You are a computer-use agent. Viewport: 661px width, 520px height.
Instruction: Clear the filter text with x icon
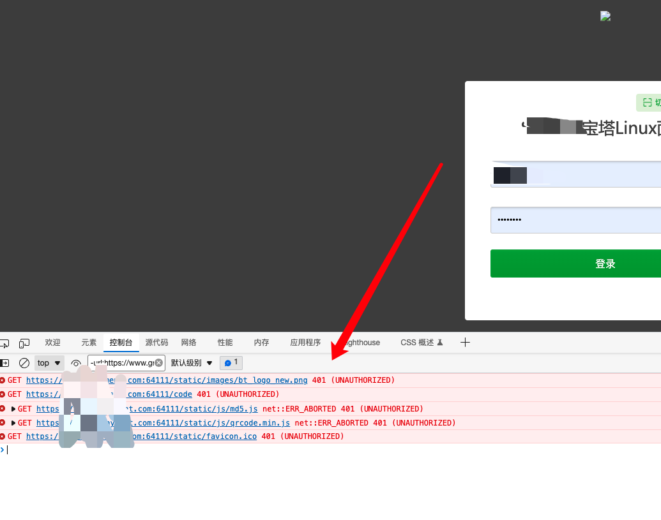coord(159,363)
